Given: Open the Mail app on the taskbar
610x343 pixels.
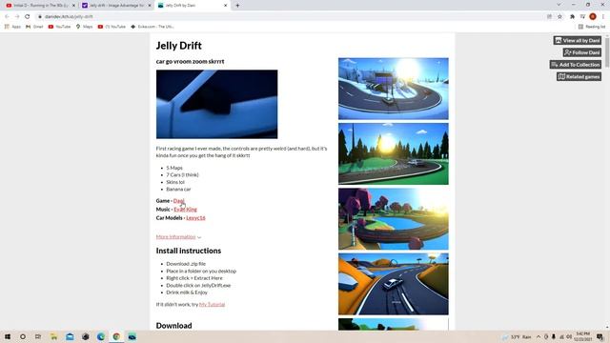Looking at the screenshot, I should click(70, 336).
